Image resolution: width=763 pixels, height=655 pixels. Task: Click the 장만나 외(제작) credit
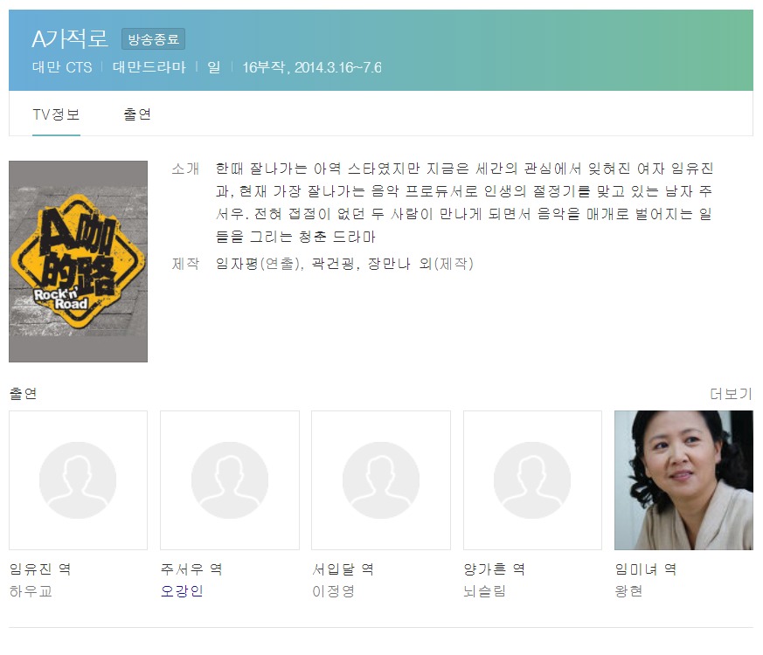click(x=420, y=264)
